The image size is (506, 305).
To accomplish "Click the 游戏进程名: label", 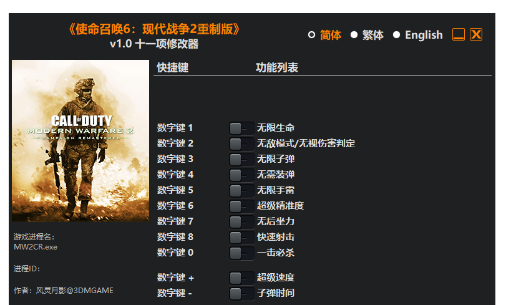I will 34,237.
